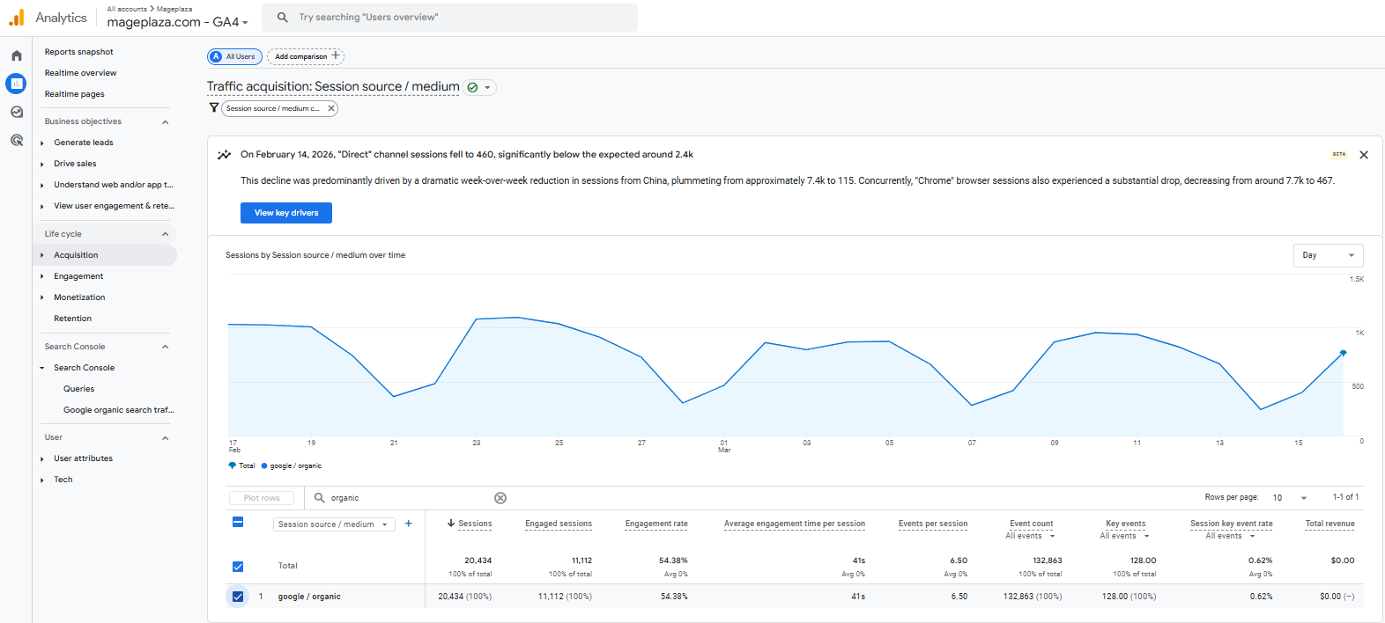Select Queries under Search Console
The image size is (1385, 623).
(x=78, y=389)
